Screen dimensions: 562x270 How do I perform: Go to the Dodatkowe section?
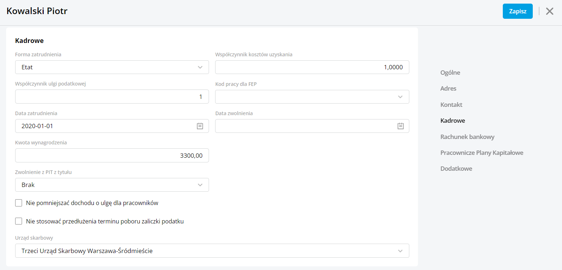(x=456, y=169)
